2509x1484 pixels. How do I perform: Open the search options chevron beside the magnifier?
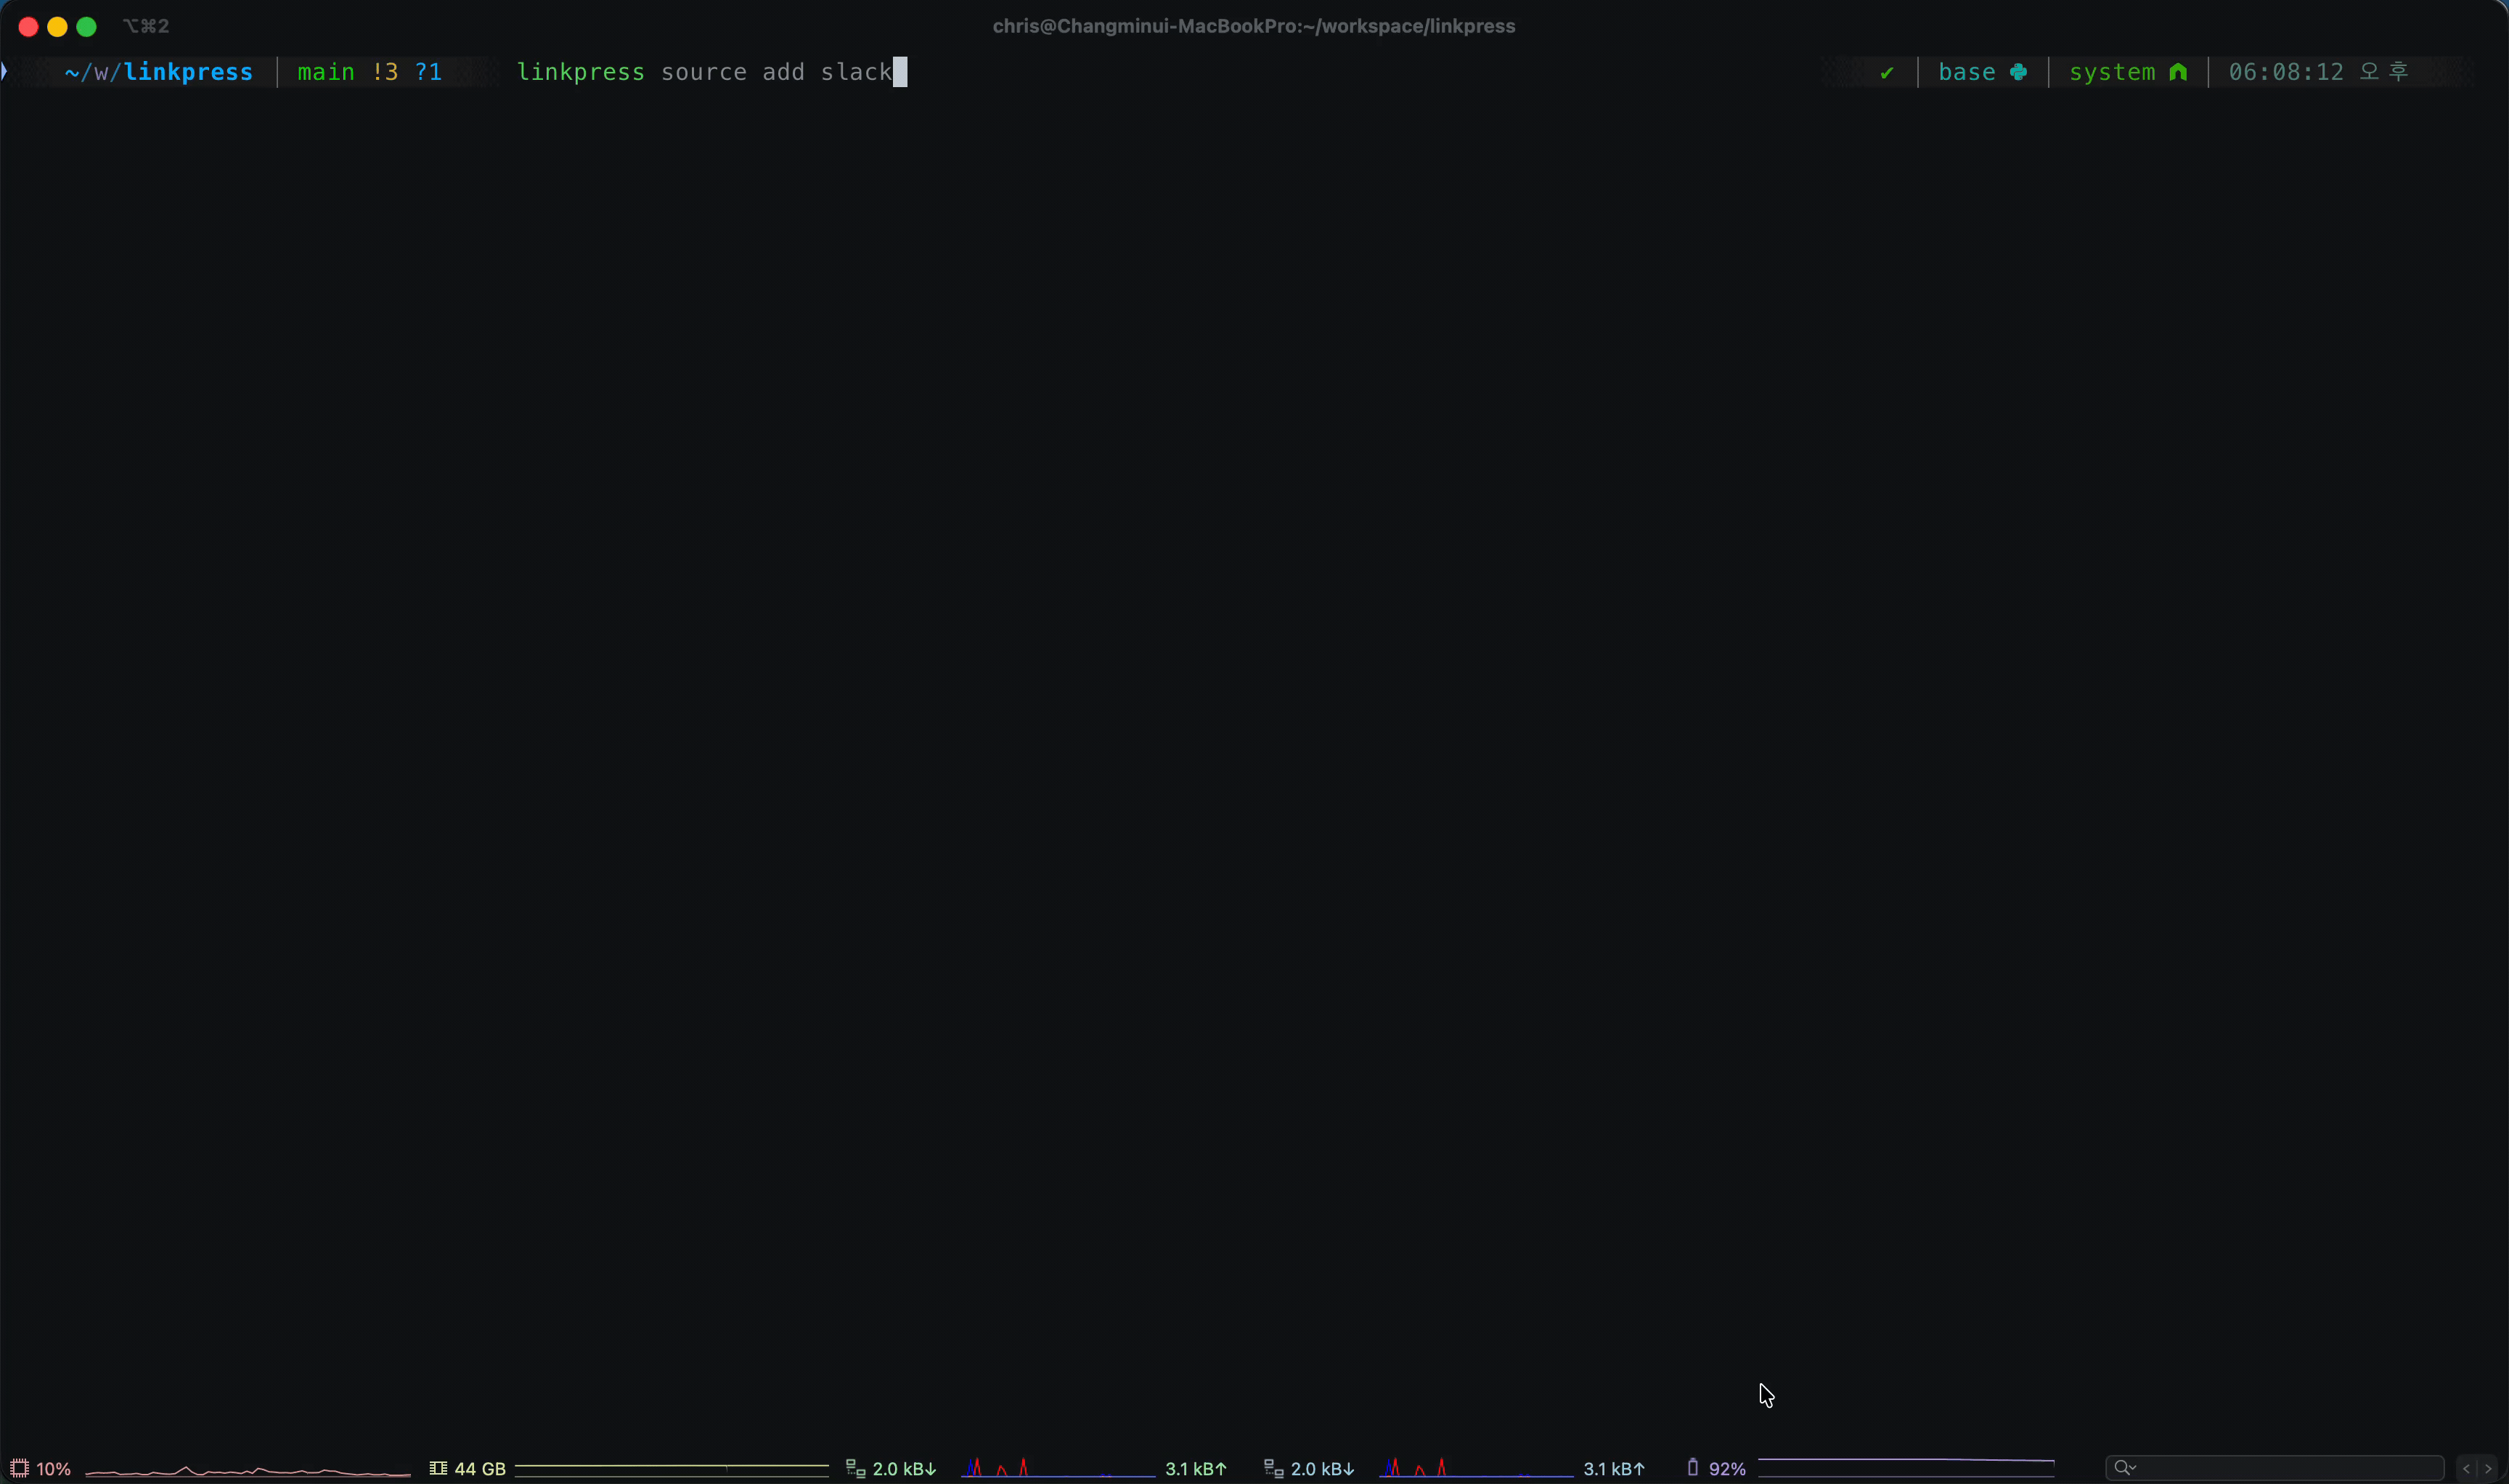point(2133,1467)
